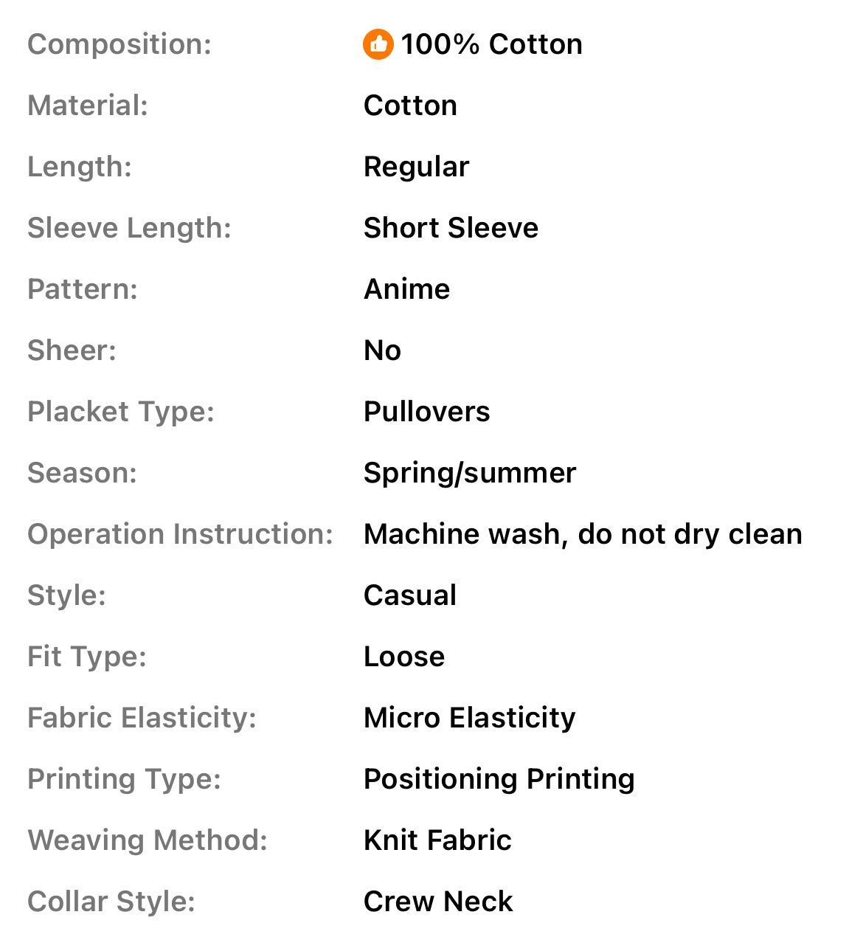863x937 pixels.
Task: Tap the "Crew Neck" collar value
Action: point(438,902)
